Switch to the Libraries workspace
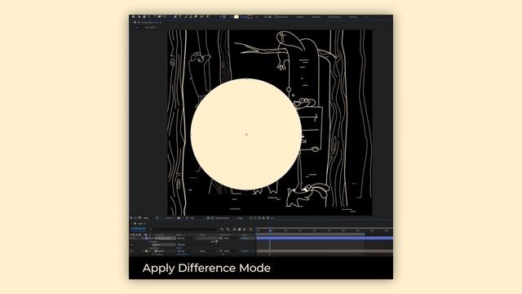The image size is (522, 294). click(352, 17)
